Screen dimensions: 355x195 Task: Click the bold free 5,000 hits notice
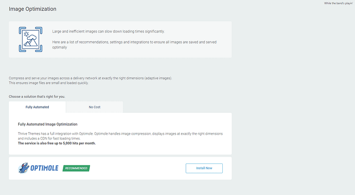click(x=56, y=143)
